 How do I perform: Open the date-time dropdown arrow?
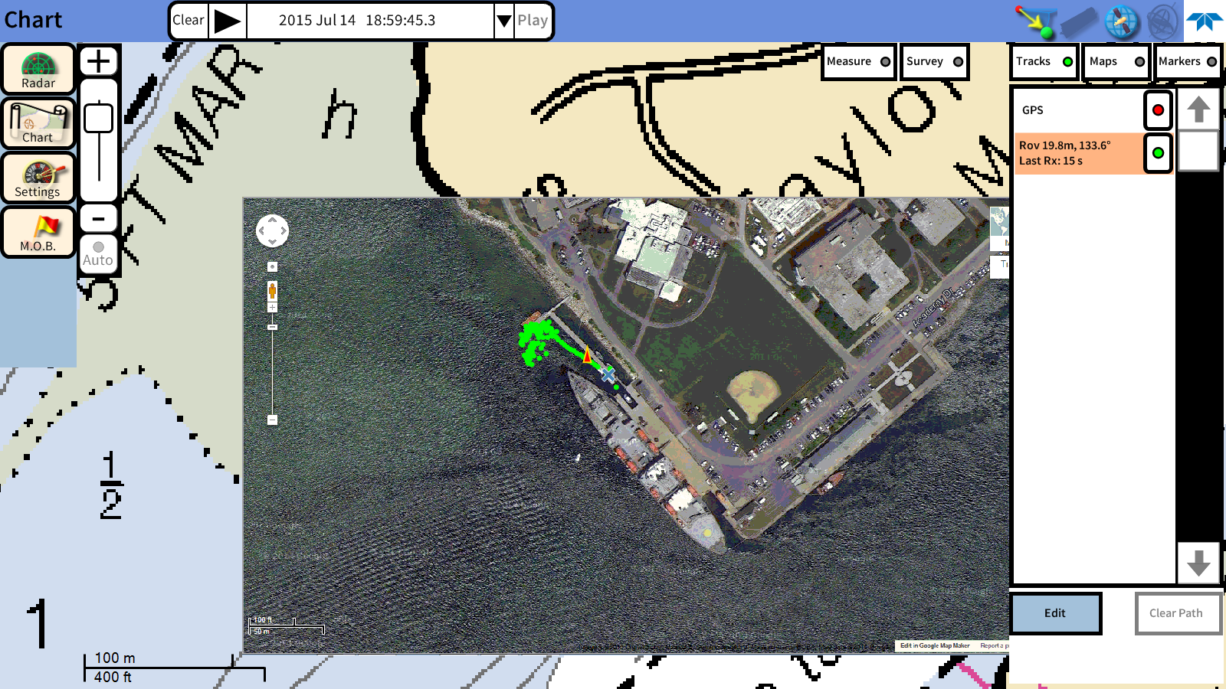click(503, 21)
